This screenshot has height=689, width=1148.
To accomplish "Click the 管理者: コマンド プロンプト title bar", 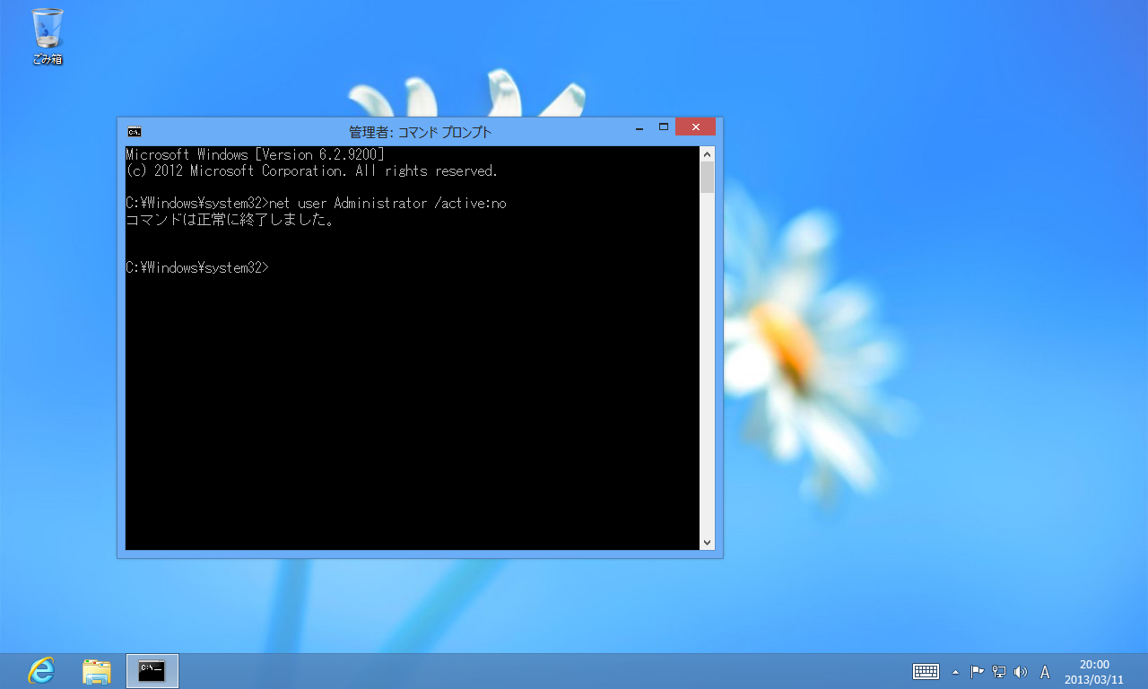I will pos(420,132).
